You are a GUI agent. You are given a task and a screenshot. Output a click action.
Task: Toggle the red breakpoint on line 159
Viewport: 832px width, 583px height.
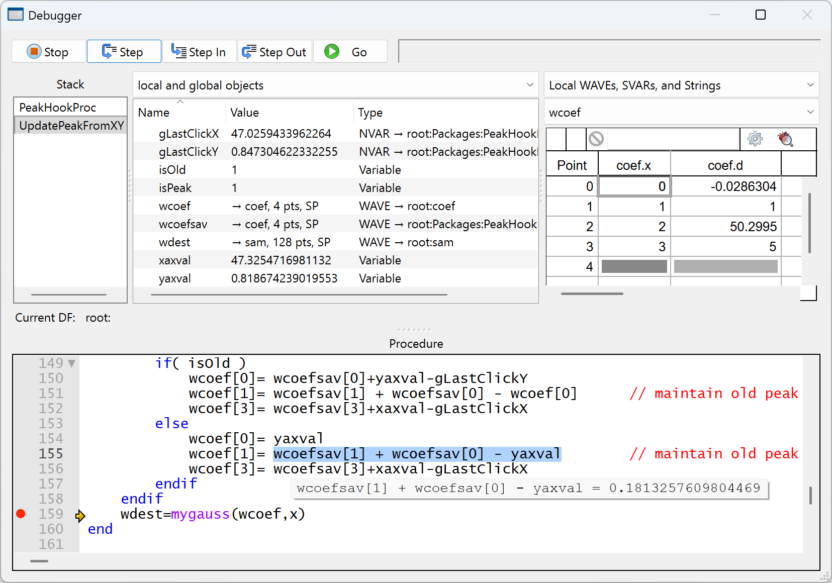tap(21, 514)
